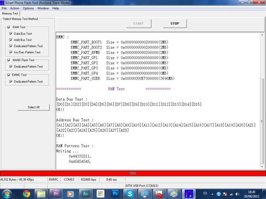Image resolution: width=266 pixels, height=199 pixels.
Task: Open the Options menu
Action: coord(28,8)
